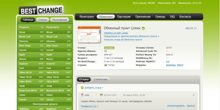Open the Lionex website preview thumbnail
Screen dimensions: 220x110
[89, 34]
